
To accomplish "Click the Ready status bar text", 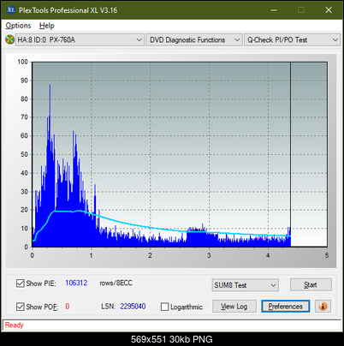I will click(14, 325).
